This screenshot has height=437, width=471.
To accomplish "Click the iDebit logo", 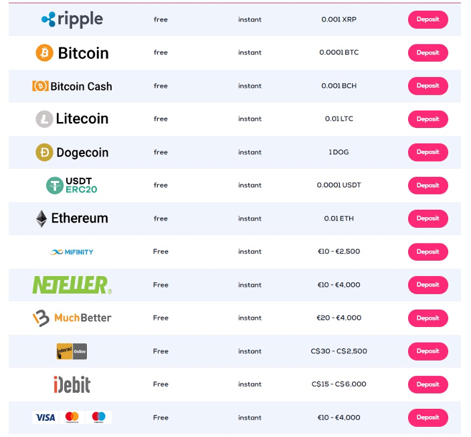I will pos(72,384).
